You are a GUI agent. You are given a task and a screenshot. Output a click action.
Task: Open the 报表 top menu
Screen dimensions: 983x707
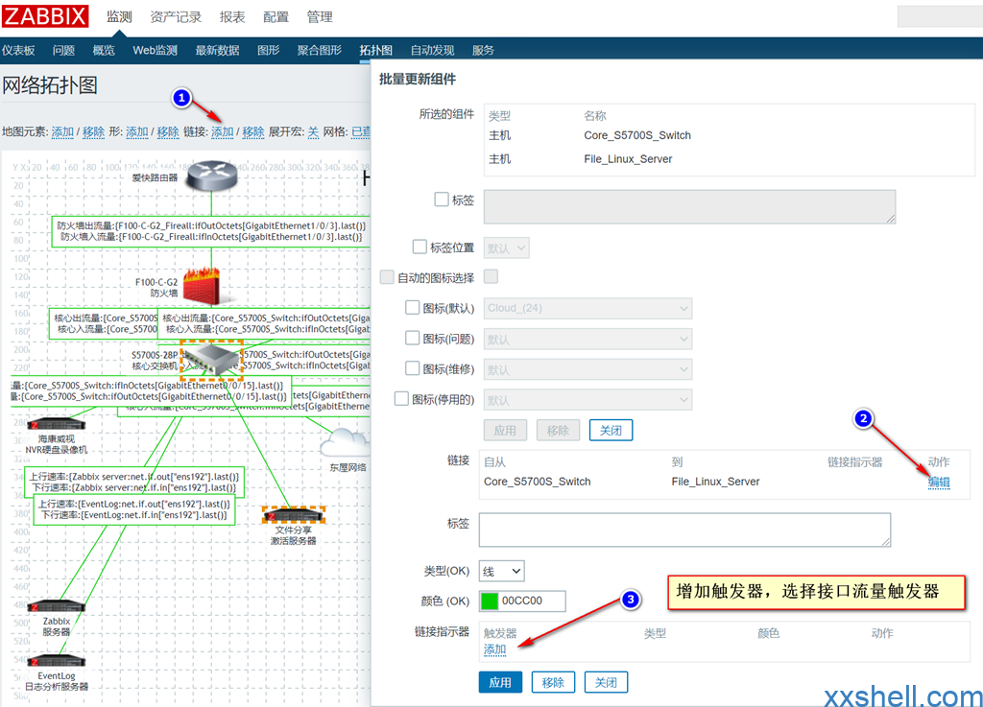tap(232, 17)
